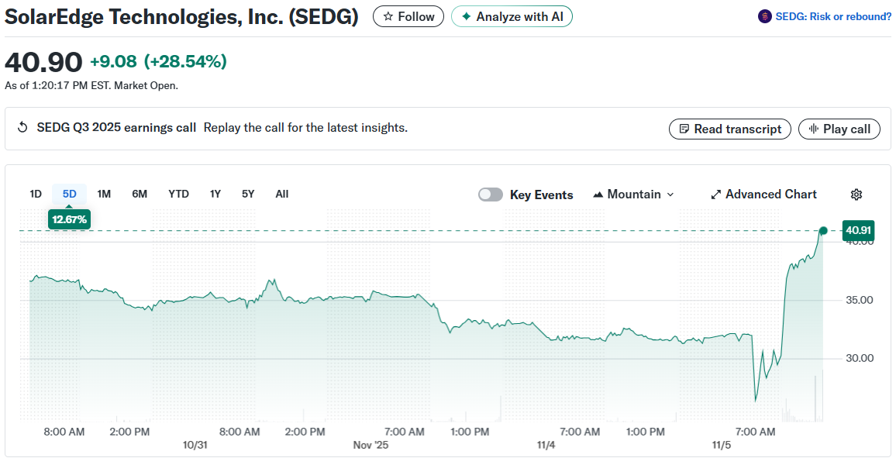The image size is (896, 458).
Task: Click the Advanced Chart diagonal arrow icon
Action: [x=715, y=194]
